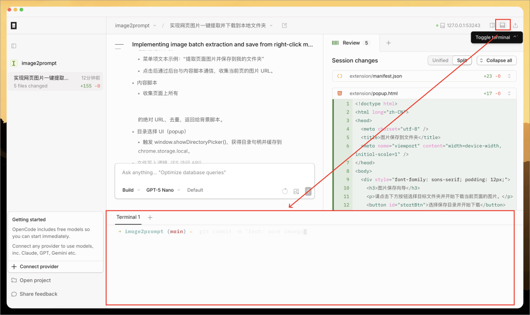This screenshot has height=315, width=530.
Task: Open a new terminal with the plus tab
Action: coord(150,217)
